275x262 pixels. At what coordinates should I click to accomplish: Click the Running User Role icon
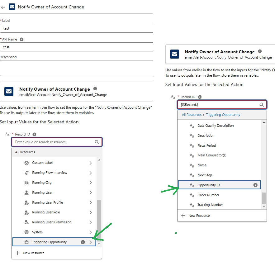pyautogui.click(x=26, y=212)
